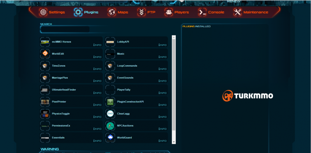Viewport: 311px width, 153px height.
Task: Open INFO for NPCAuctions
Action: coord(162,129)
